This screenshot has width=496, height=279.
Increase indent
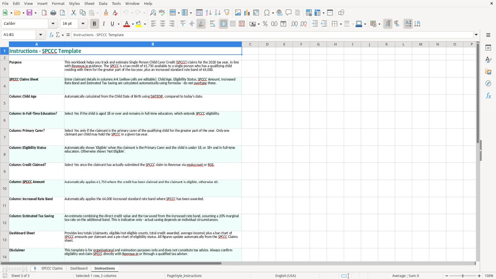(x=315, y=24)
